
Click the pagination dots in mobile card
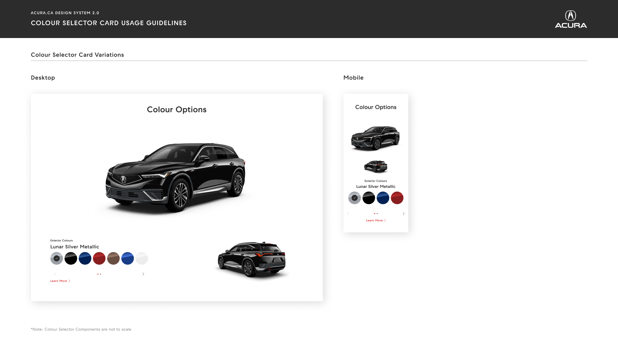(376, 214)
